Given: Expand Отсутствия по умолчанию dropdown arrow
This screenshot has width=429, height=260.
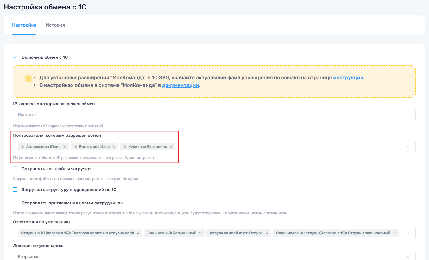Looking at the screenshot, I should tap(409, 233).
